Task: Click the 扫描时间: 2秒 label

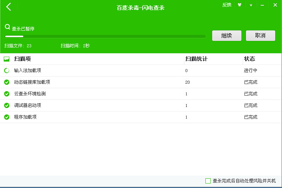Action: click(75, 46)
